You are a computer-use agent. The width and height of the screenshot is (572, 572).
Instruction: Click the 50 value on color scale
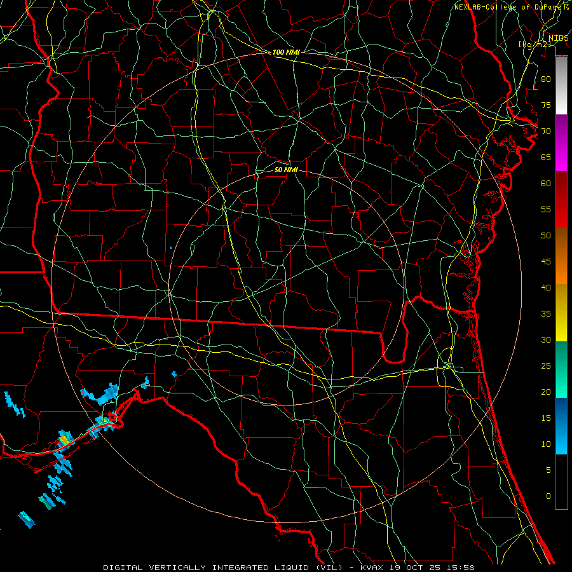tap(546, 235)
